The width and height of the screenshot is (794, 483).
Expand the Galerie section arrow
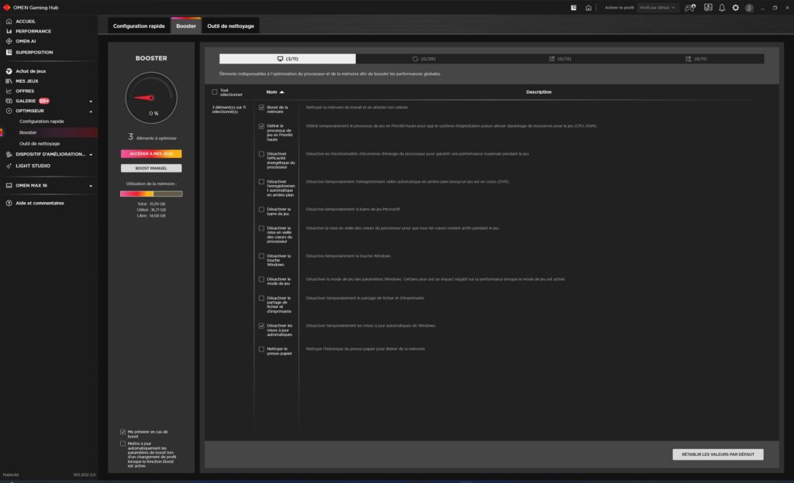pos(91,101)
